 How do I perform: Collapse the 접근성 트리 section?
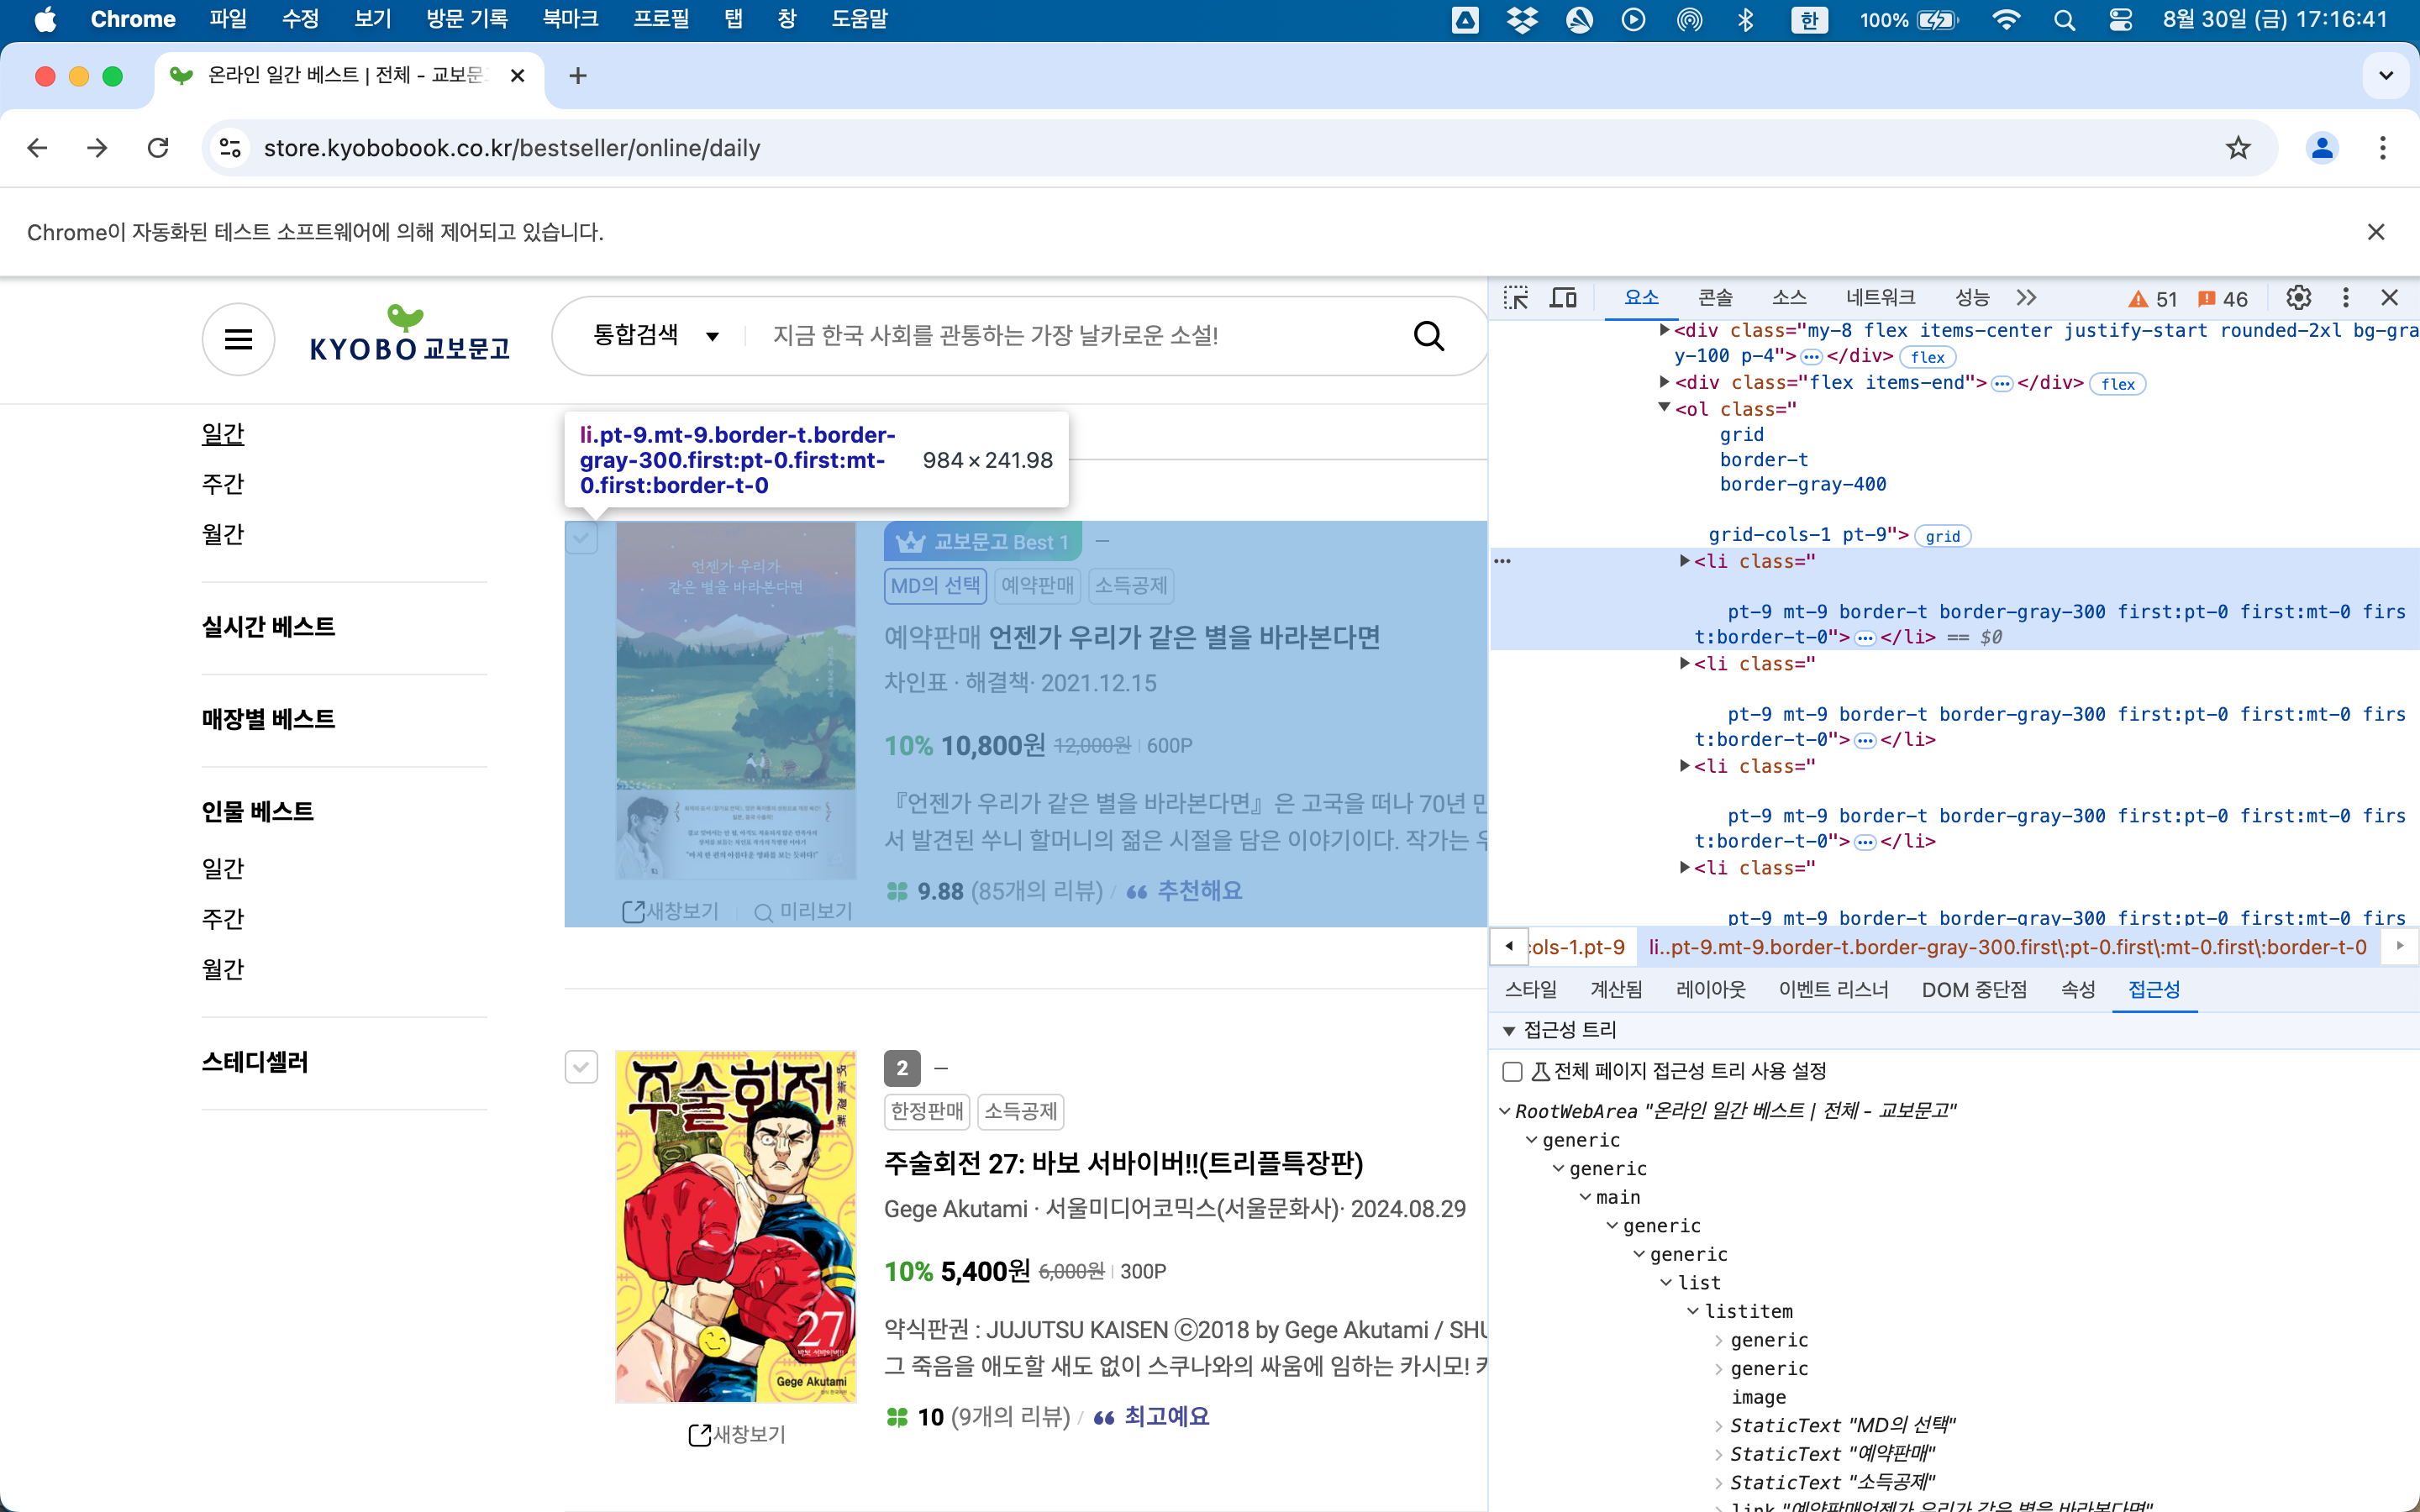tap(1509, 1031)
